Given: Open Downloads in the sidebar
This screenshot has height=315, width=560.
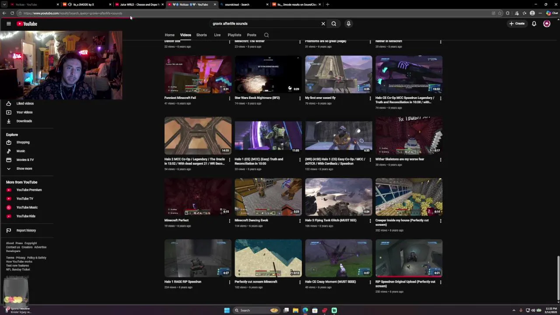Looking at the screenshot, I should (24, 121).
